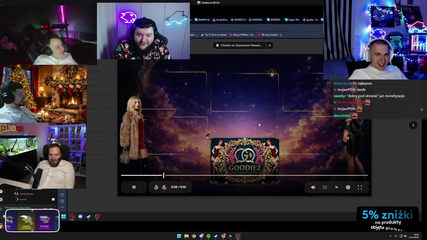Switch to the 'GOODIZ NE' Drive tab
The width and height of the screenshot is (427, 240).
(x=238, y=20)
